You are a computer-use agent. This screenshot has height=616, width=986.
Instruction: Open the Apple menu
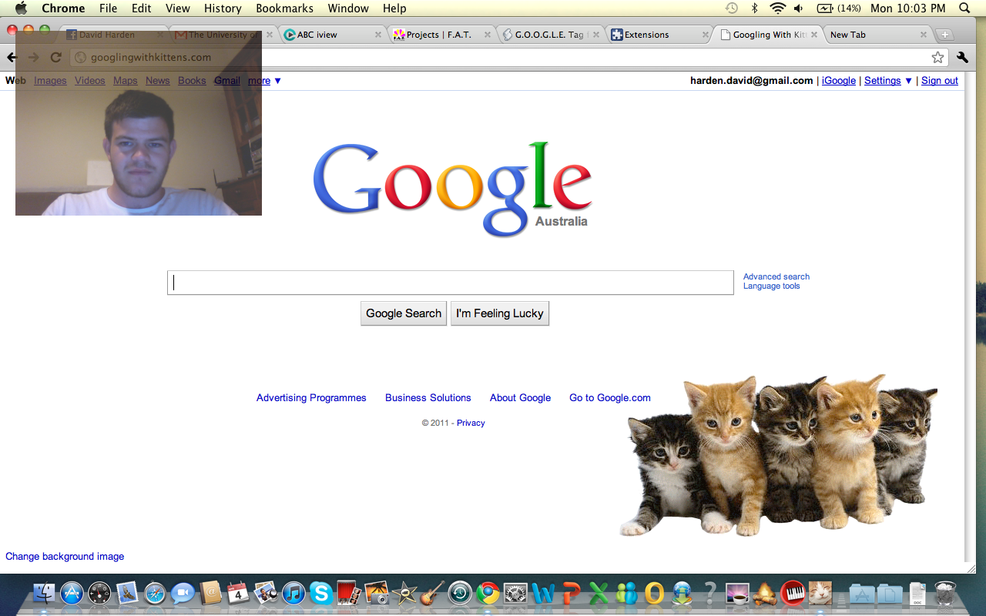21,8
